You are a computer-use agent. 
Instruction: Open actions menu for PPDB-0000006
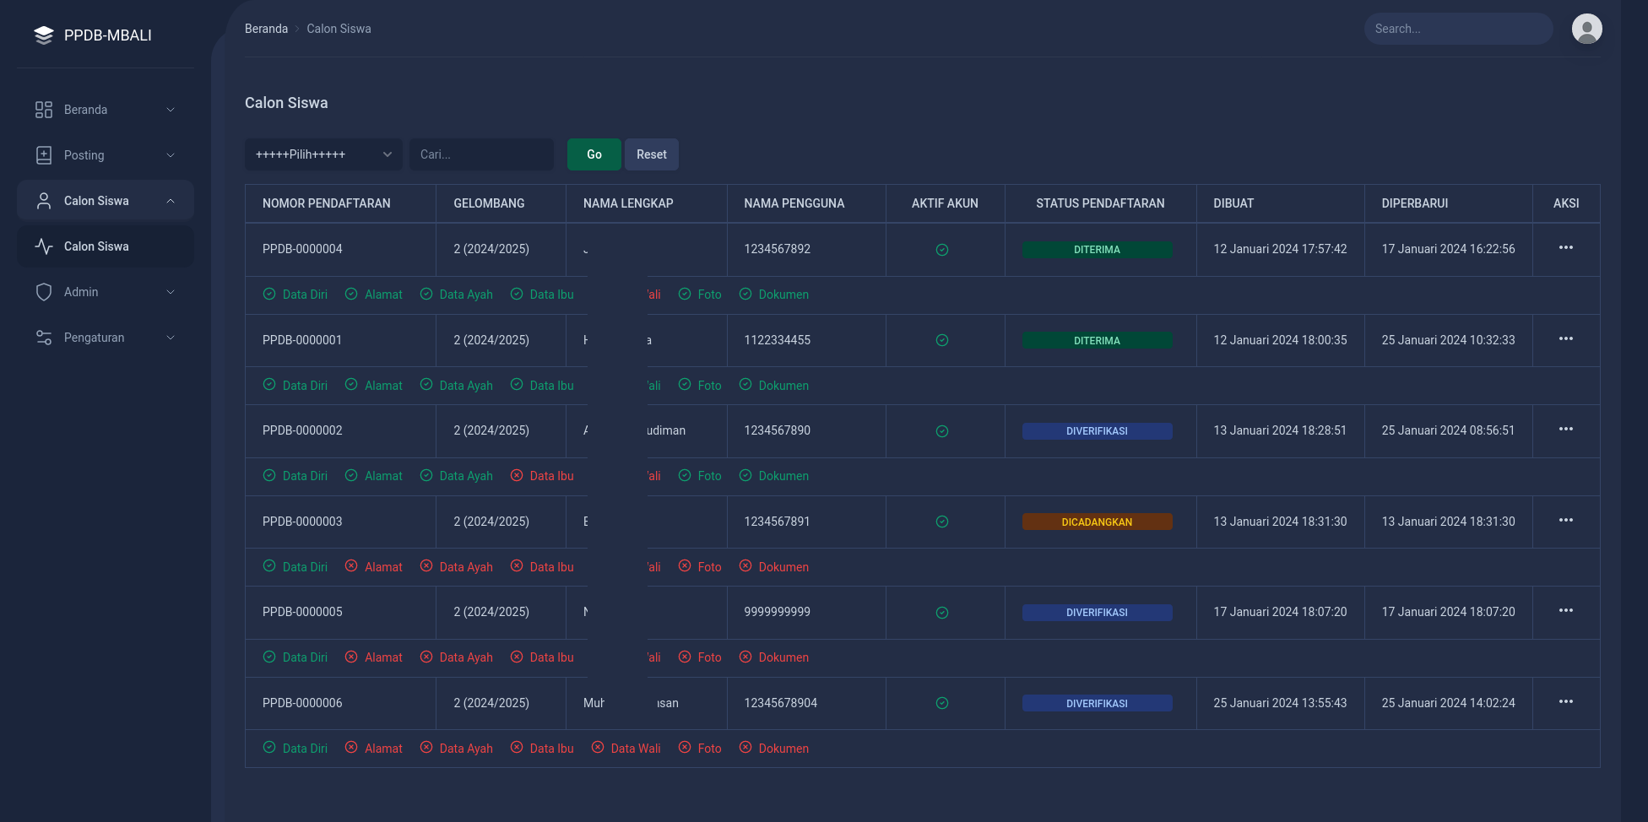1566,701
